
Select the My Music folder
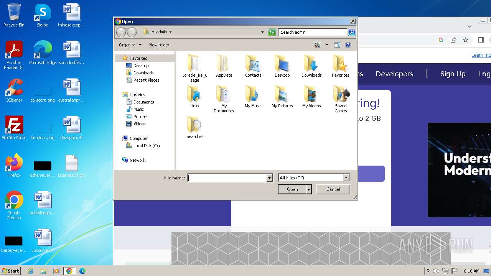coord(253,97)
